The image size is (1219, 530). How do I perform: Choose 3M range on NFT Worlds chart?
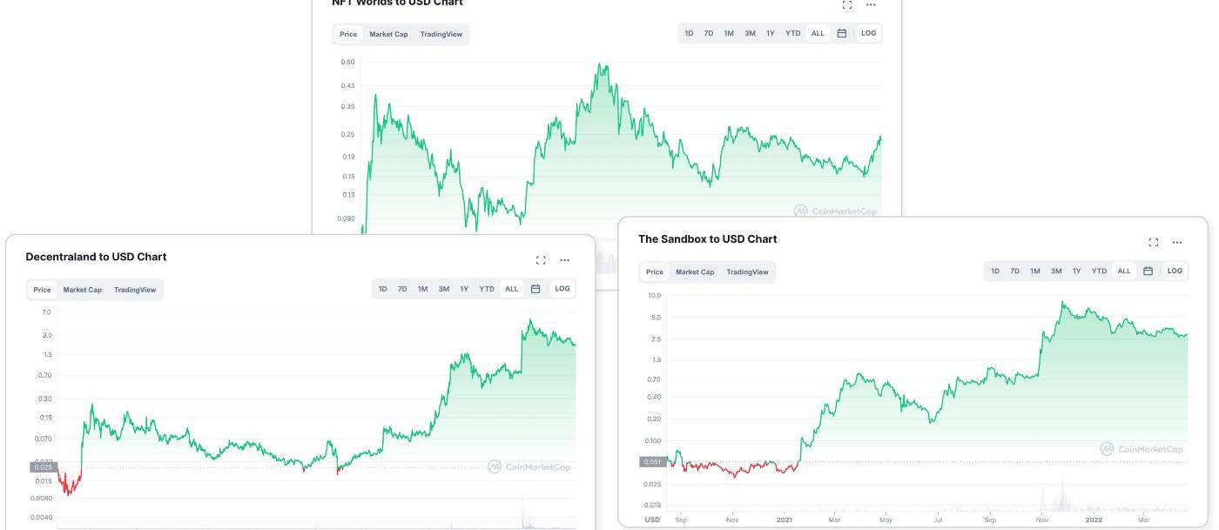(750, 34)
